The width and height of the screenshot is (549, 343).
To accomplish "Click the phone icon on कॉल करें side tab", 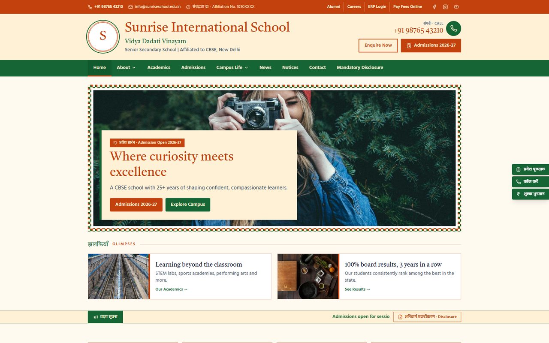I will [x=519, y=182].
